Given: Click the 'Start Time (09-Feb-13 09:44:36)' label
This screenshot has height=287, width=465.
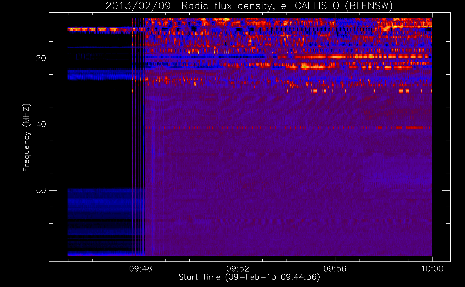Looking at the screenshot, I should [x=249, y=277].
